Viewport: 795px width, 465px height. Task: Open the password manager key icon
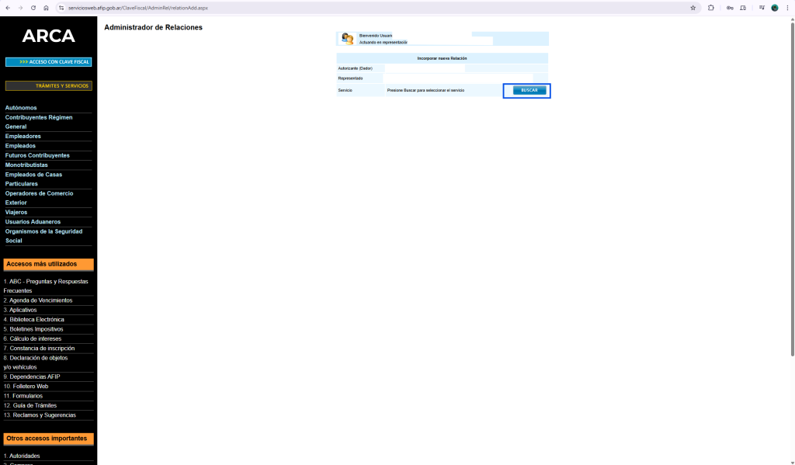point(730,8)
